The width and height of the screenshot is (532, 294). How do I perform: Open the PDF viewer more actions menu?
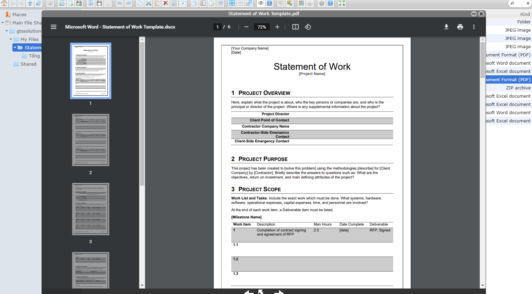[474, 27]
